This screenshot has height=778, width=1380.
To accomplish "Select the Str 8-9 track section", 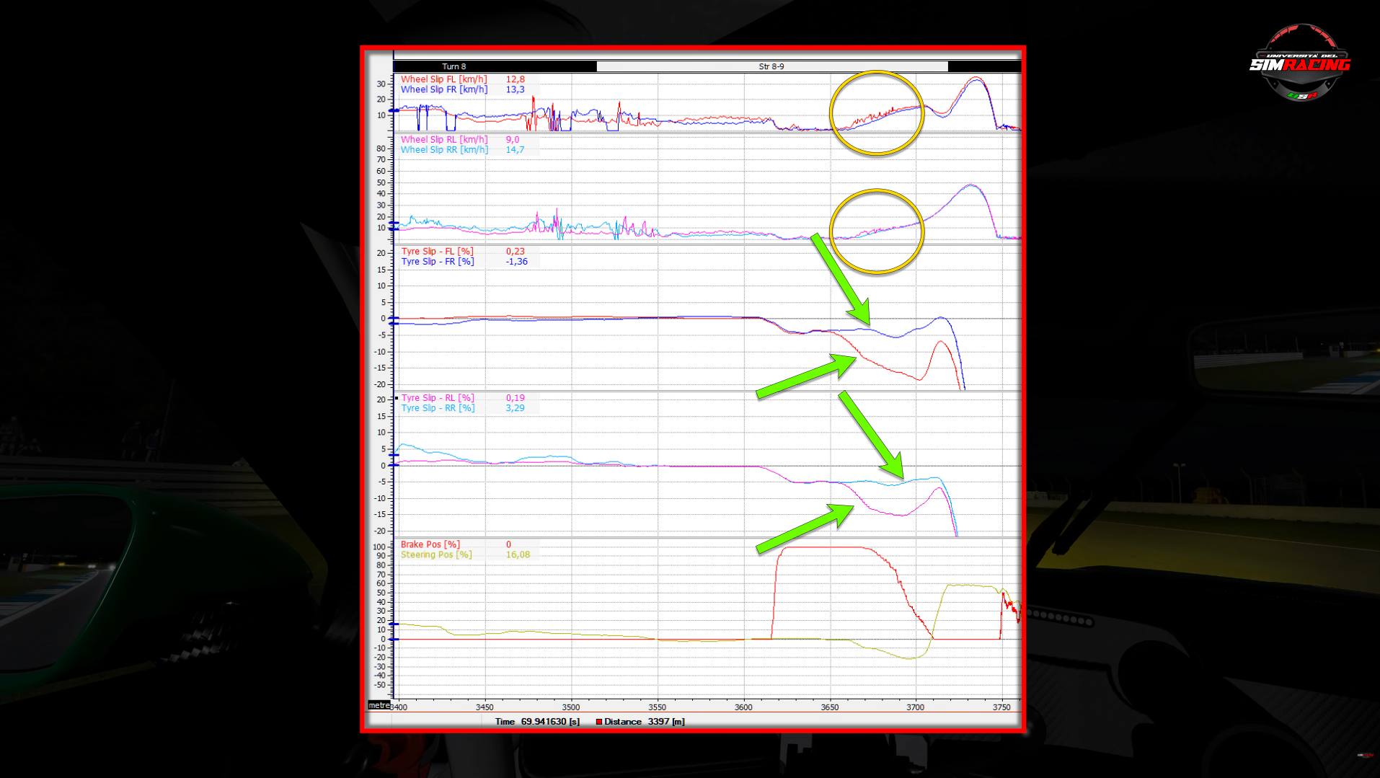I will pyautogui.click(x=771, y=66).
